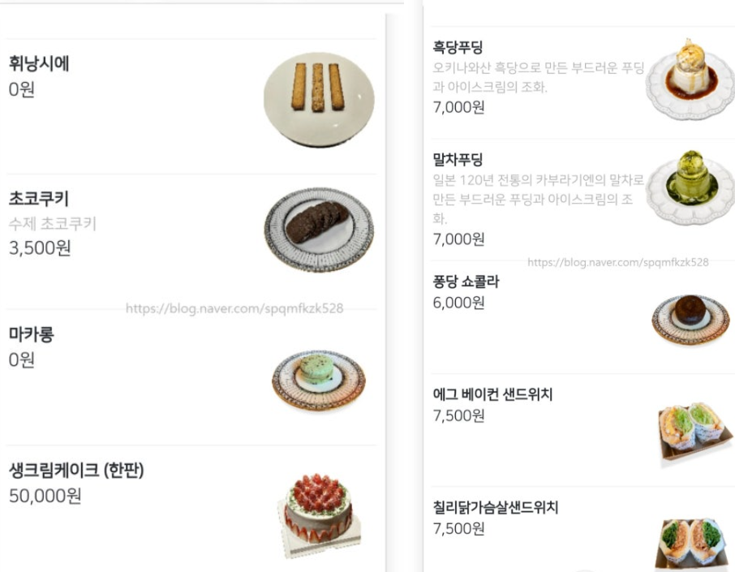The width and height of the screenshot is (735, 572).
Task: Click the 50,000원 cake price
Action: (45, 495)
